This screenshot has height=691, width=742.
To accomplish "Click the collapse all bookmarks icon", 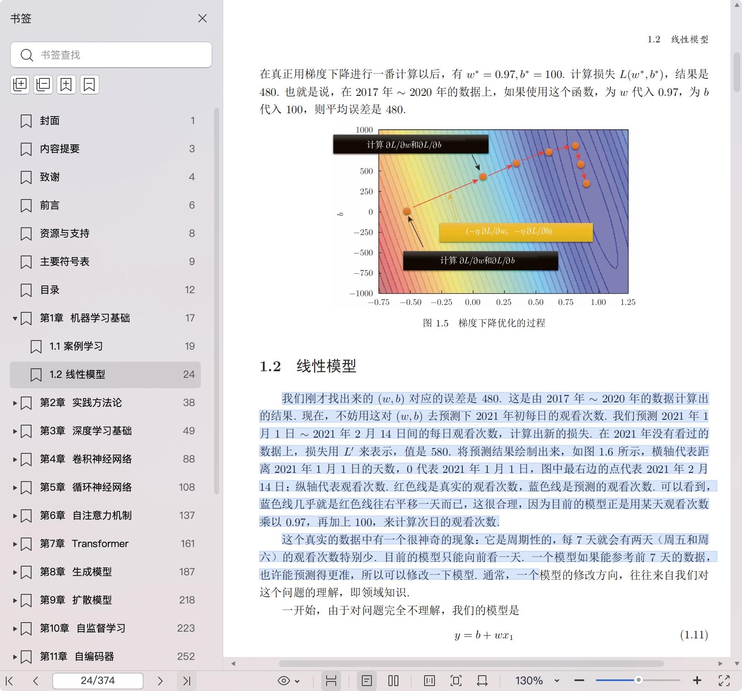I will (x=43, y=85).
